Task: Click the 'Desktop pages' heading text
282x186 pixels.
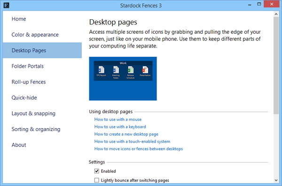Action: coord(113,22)
